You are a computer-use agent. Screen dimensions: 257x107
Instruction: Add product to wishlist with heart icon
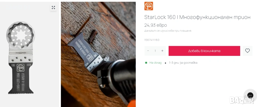[247, 51]
